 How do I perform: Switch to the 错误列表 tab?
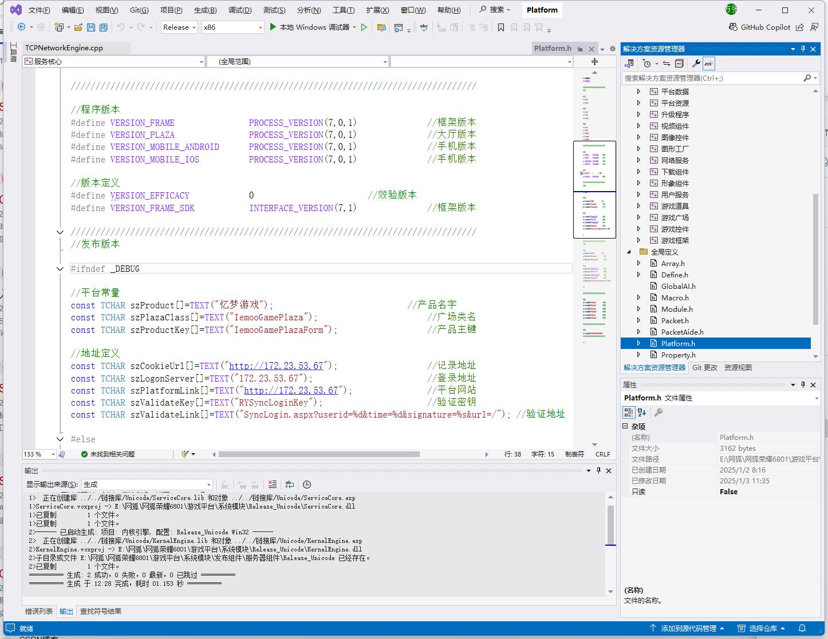(x=39, y=611)
